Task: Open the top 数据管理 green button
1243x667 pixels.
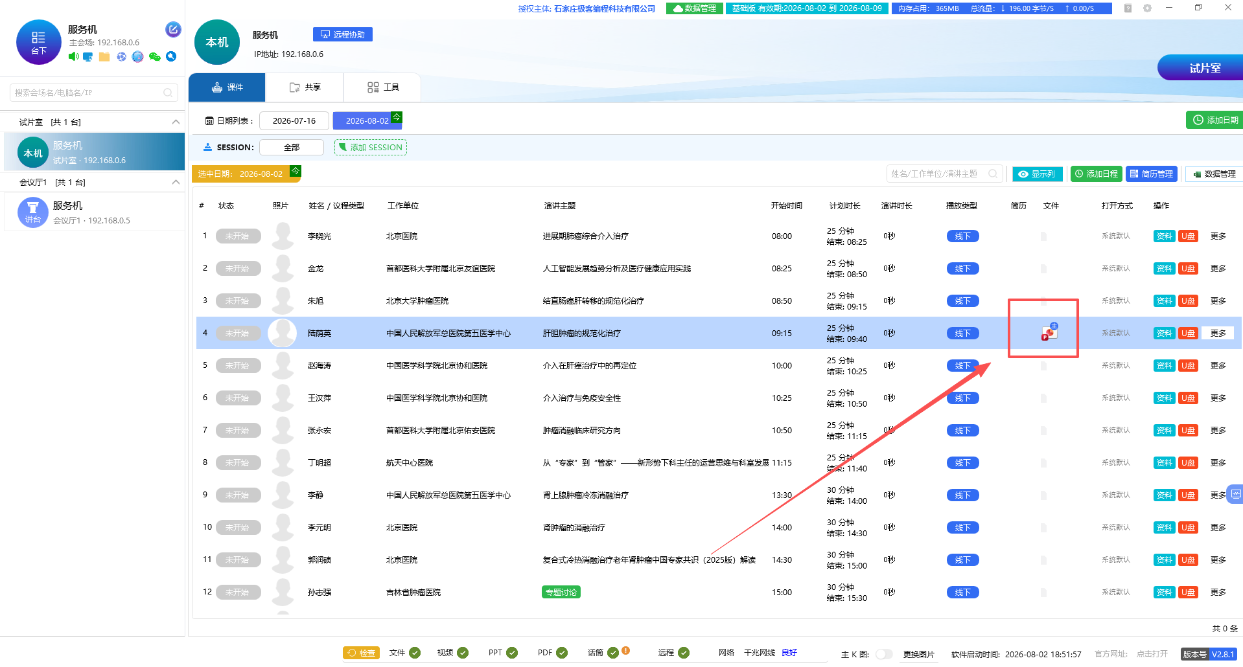Action: [x=695, y=8]
